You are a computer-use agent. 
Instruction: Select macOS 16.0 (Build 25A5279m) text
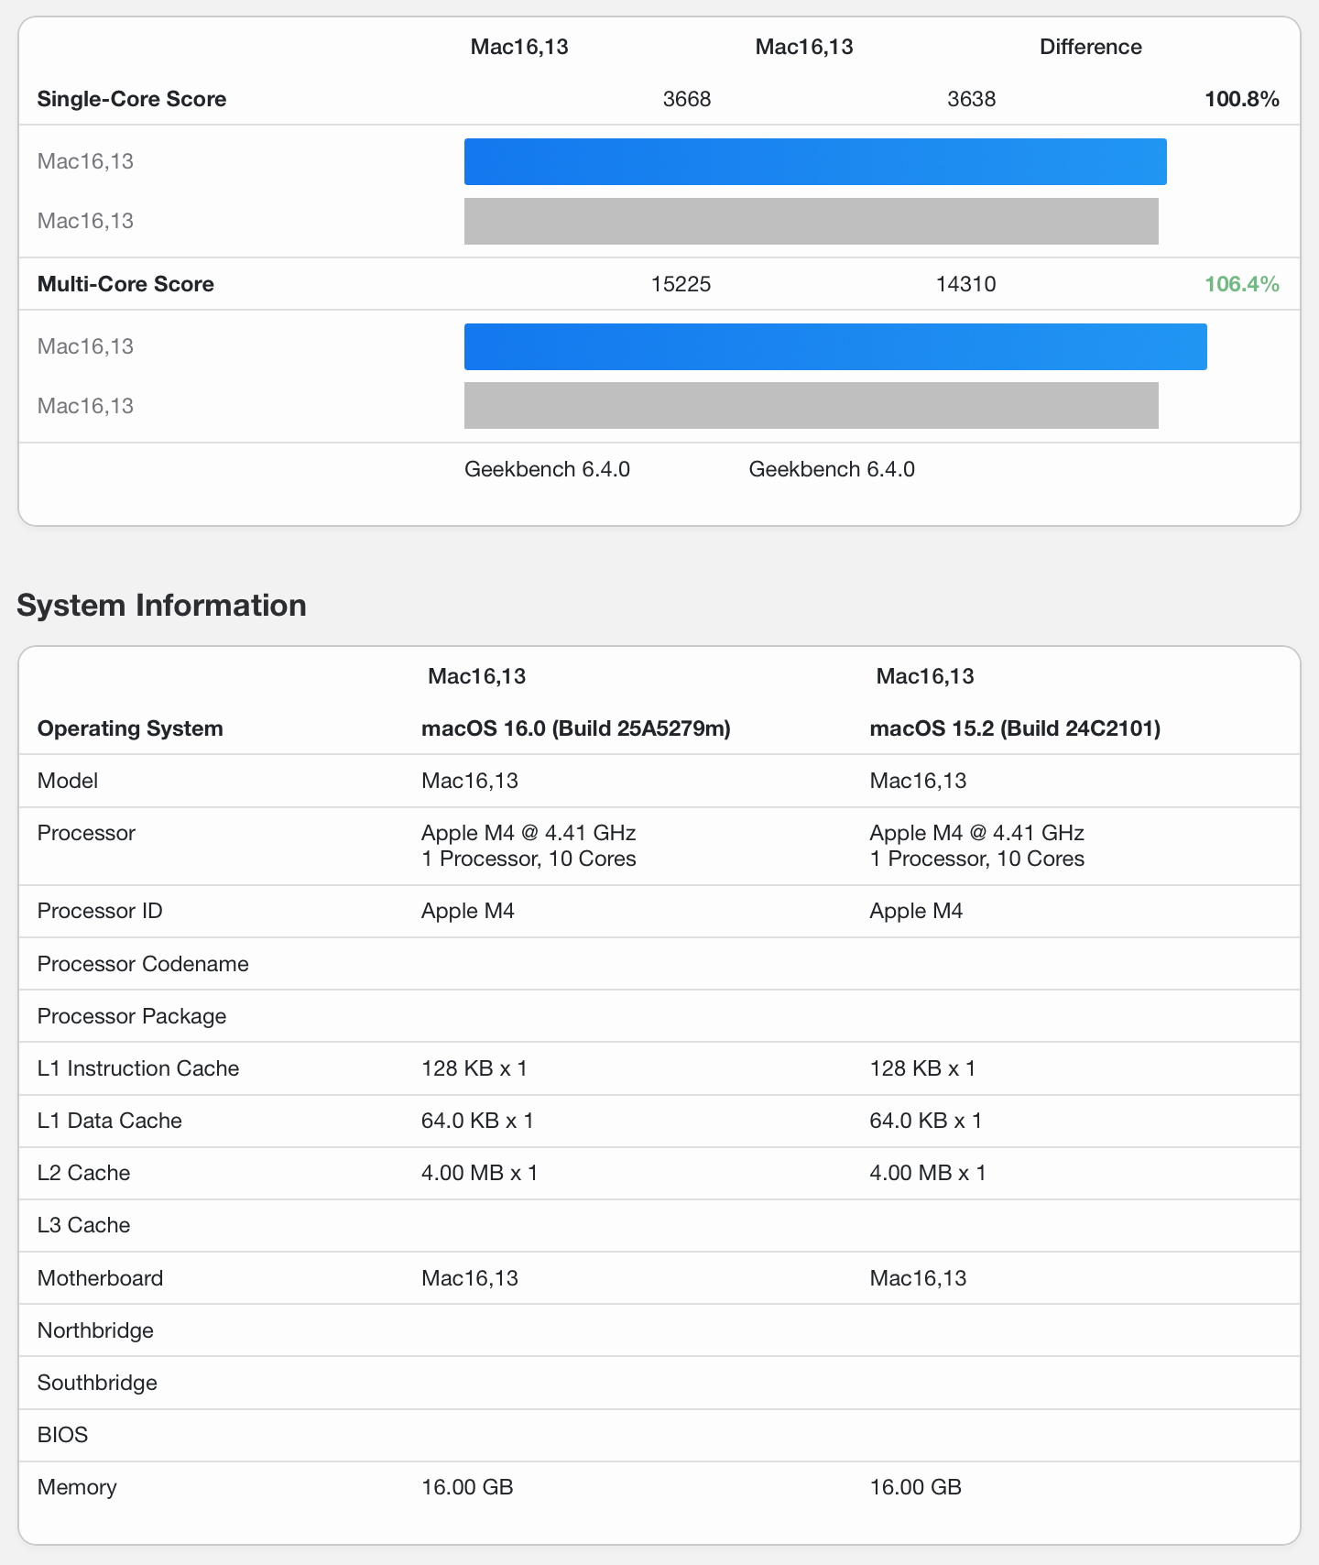click(x=575, y=728)
